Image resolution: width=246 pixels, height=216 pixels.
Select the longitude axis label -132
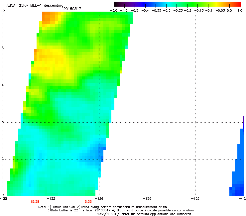click(51, 199)
